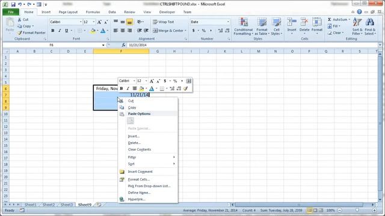Click the Cut icon in the ribbon Clipboard group
385x216 pixels.
click(23, 19)
